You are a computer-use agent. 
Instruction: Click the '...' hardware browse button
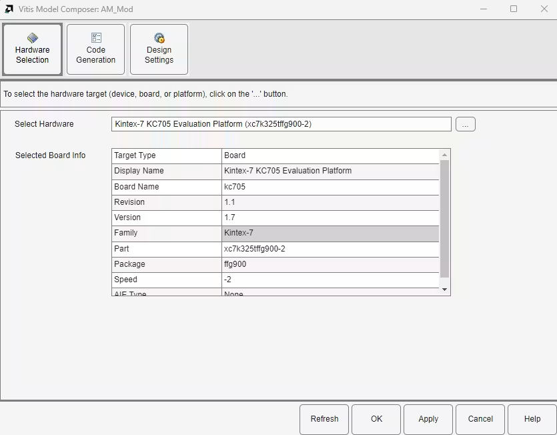click(x=466, y=124)
